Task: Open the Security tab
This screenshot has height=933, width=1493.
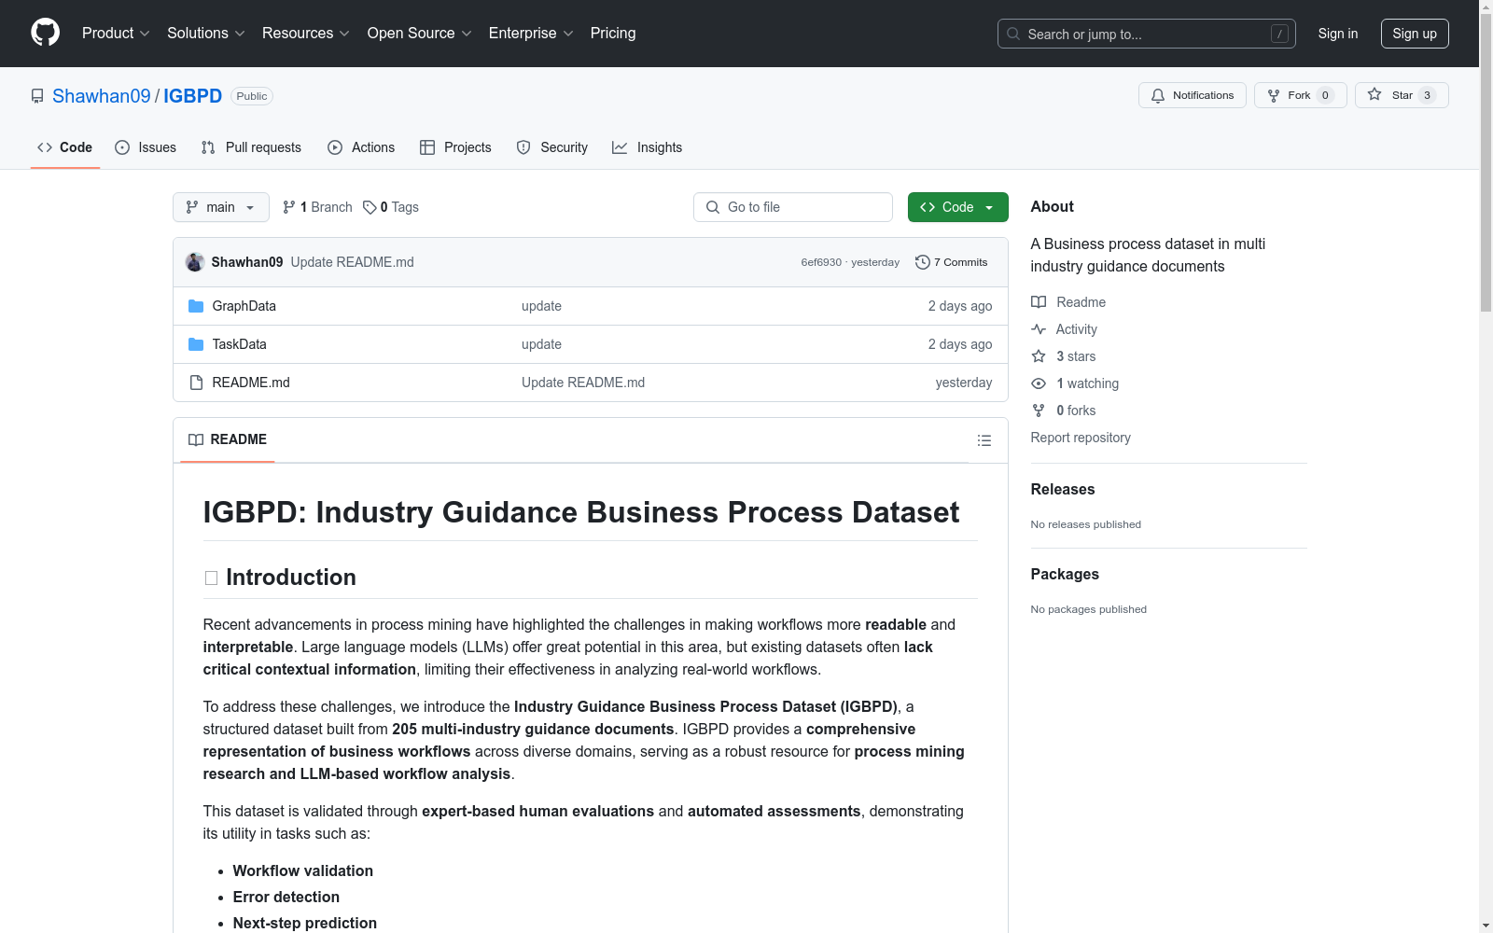Action: coord(552,147)
